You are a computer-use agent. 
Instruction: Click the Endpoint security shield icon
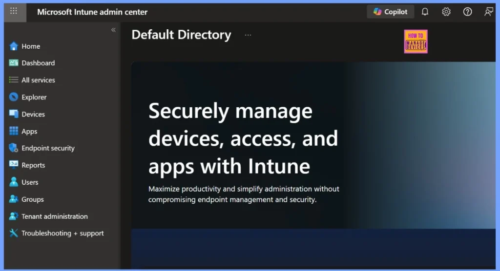[x=14, y=148]
